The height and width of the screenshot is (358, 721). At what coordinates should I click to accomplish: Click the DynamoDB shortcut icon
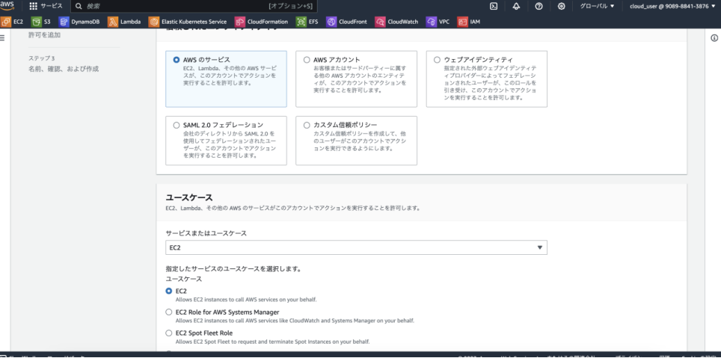click(64, 22)
